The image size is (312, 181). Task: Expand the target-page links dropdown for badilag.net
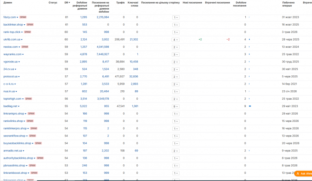(175, 106)
